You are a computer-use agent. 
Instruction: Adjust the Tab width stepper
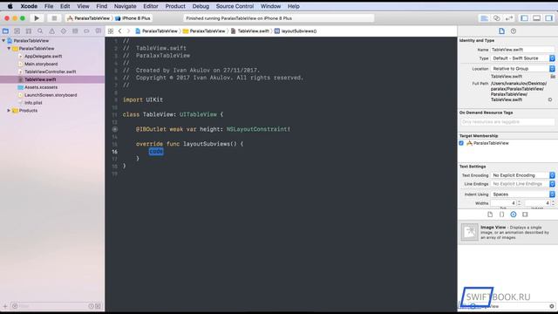point(520,203)
